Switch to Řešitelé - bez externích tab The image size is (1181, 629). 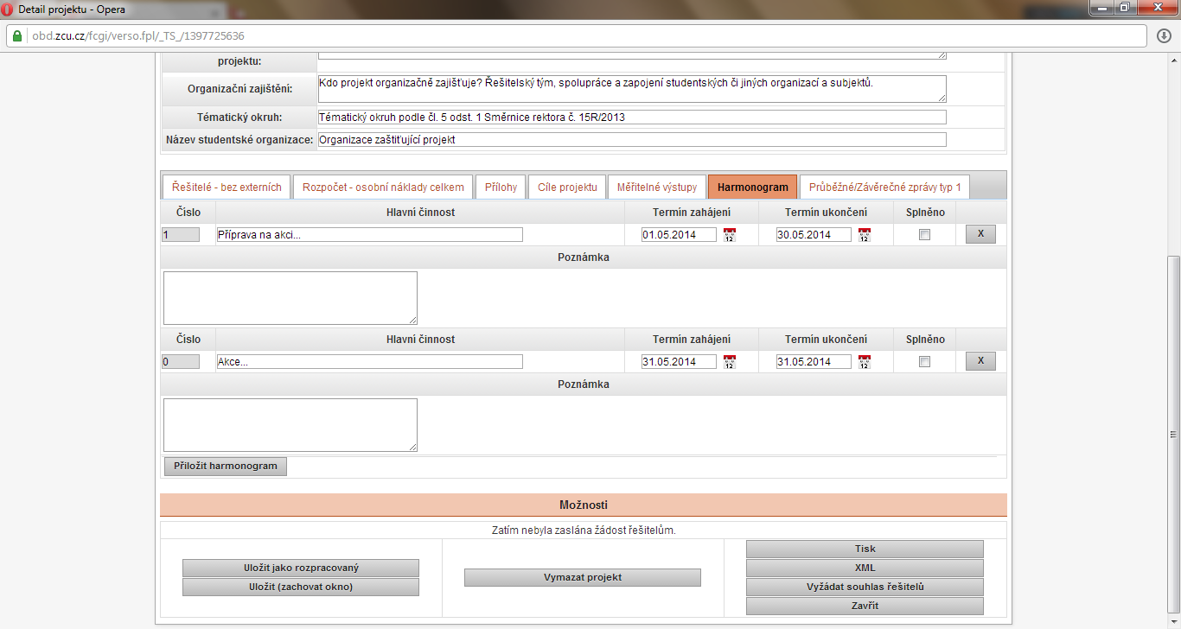(x=227, y=187)
